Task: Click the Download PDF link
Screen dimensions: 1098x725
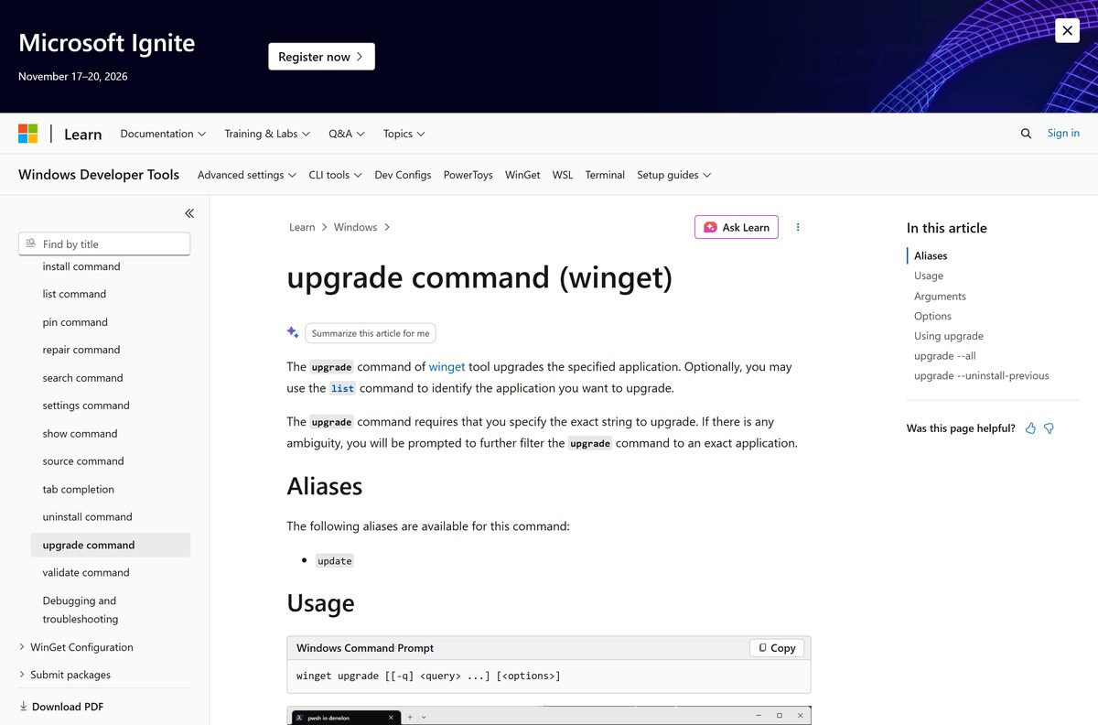Action: pos(61,707)
